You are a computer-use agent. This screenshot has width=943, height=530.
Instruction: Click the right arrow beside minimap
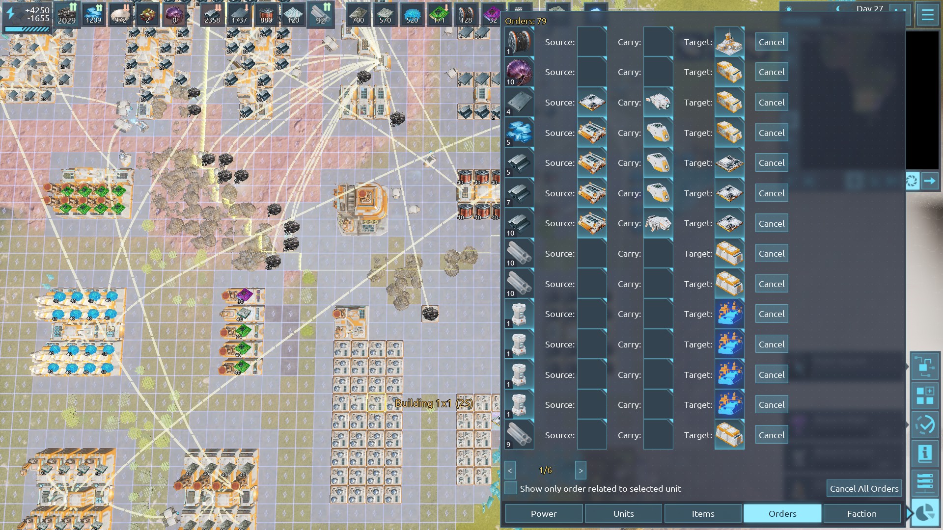[930, 181]
